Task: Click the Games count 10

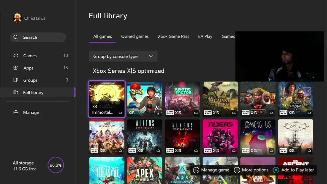Action: [x=66, y=55]
